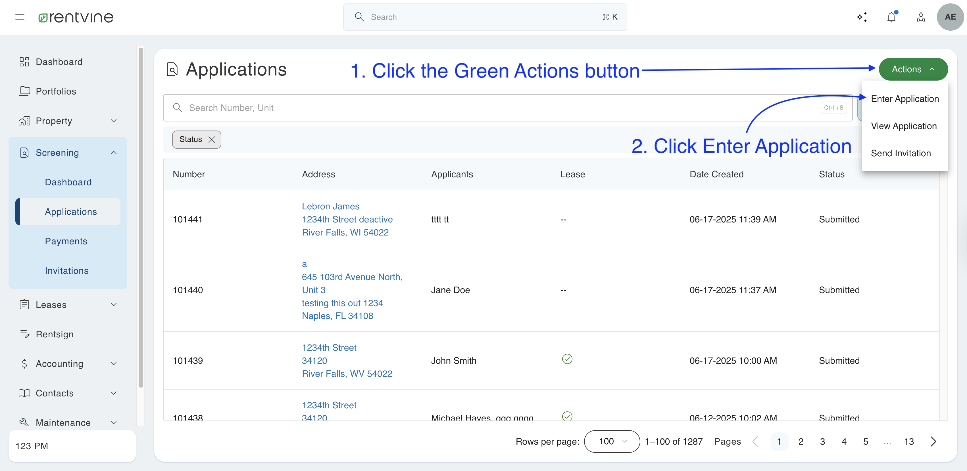The width and height of the screenshot is (967, 471).
Task: Go to the next page arrow
Action: click(933, 441)
